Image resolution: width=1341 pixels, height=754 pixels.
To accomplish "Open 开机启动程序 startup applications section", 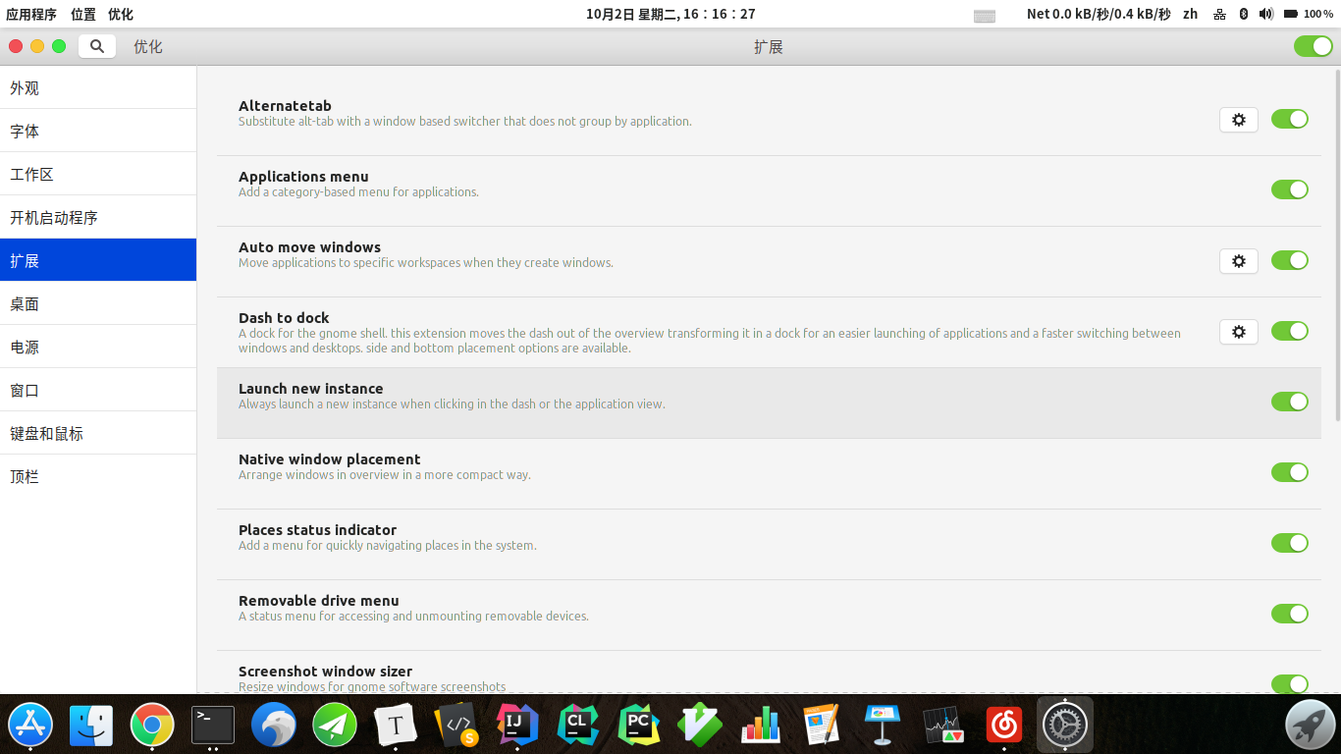I will (98, 217).
